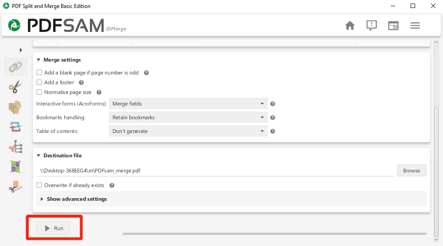Collapse the Merge settings section

point(39,60)
